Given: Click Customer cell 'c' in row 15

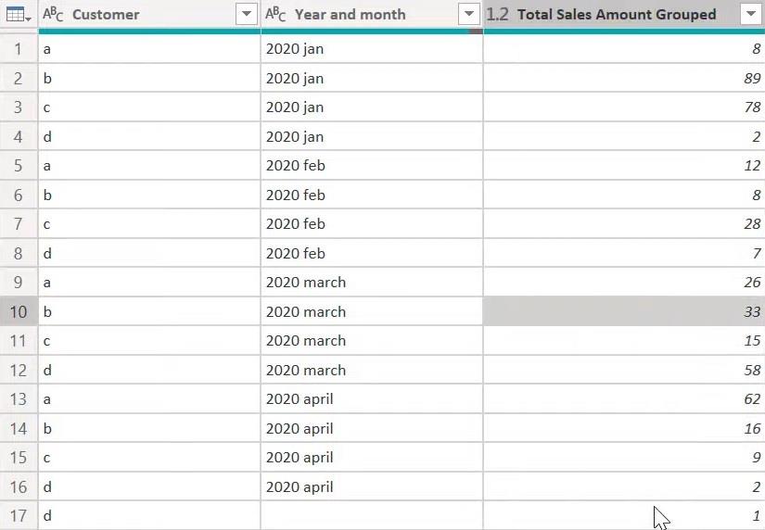Looking at the screenshot, I should tap(149, 458).
